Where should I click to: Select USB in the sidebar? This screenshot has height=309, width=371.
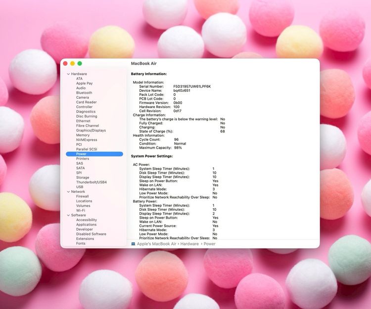click(80, 187)
